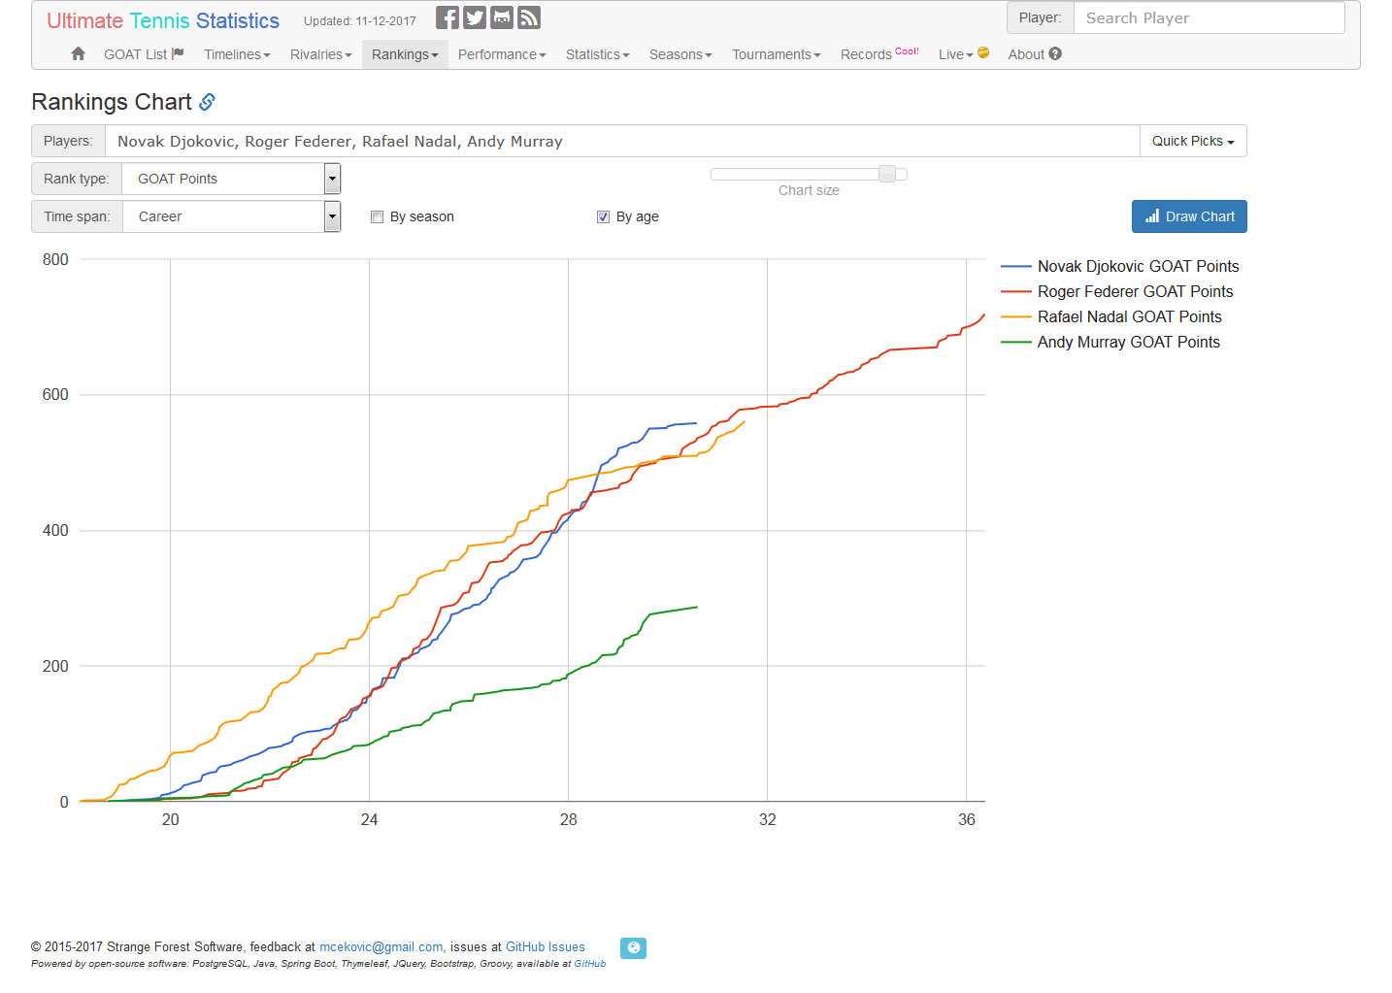Click Novak Djokovic GOAT Points legend entry
Screen dimensions: 1392x993
pos(1120,266)
